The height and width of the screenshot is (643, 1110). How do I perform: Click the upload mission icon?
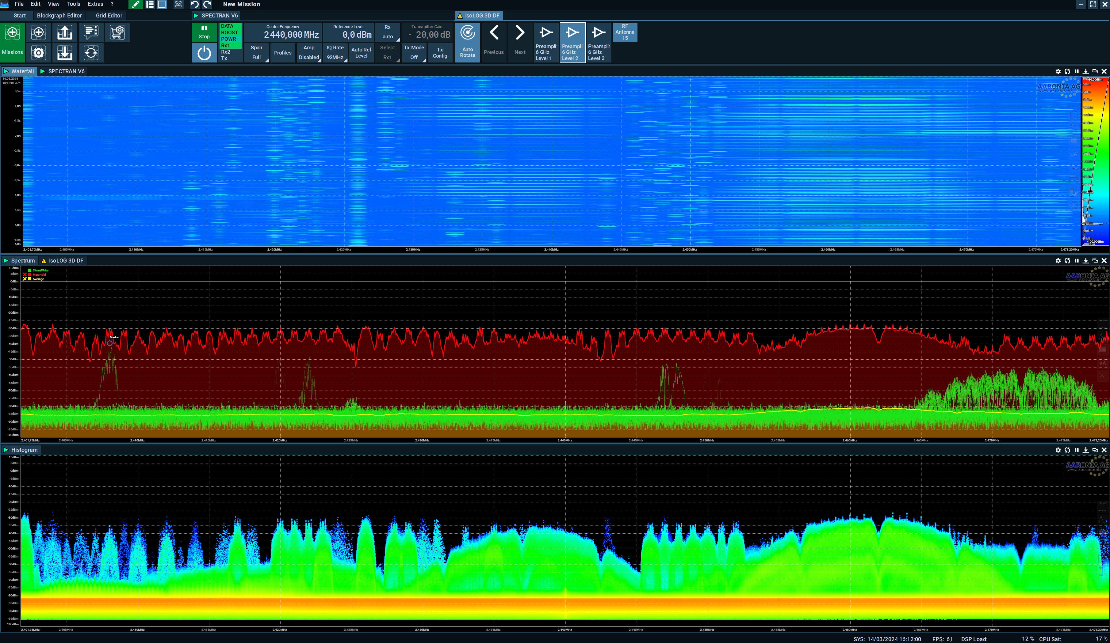pos(65,32)
